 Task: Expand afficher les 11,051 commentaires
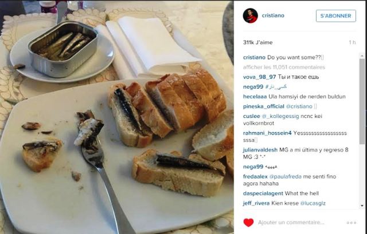point(284,68)
